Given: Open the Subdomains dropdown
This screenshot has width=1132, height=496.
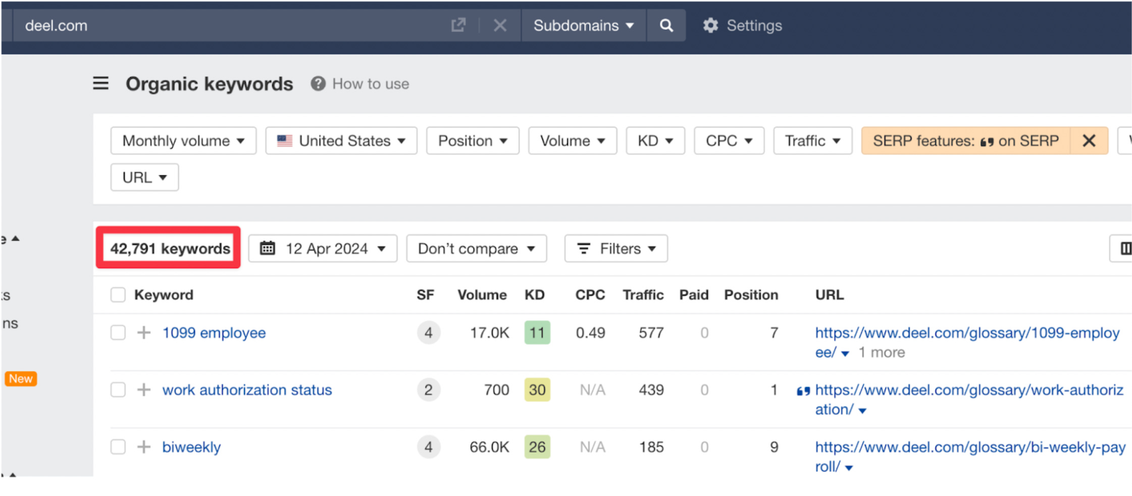Looking at the screenshot, I should pos(583,25).
